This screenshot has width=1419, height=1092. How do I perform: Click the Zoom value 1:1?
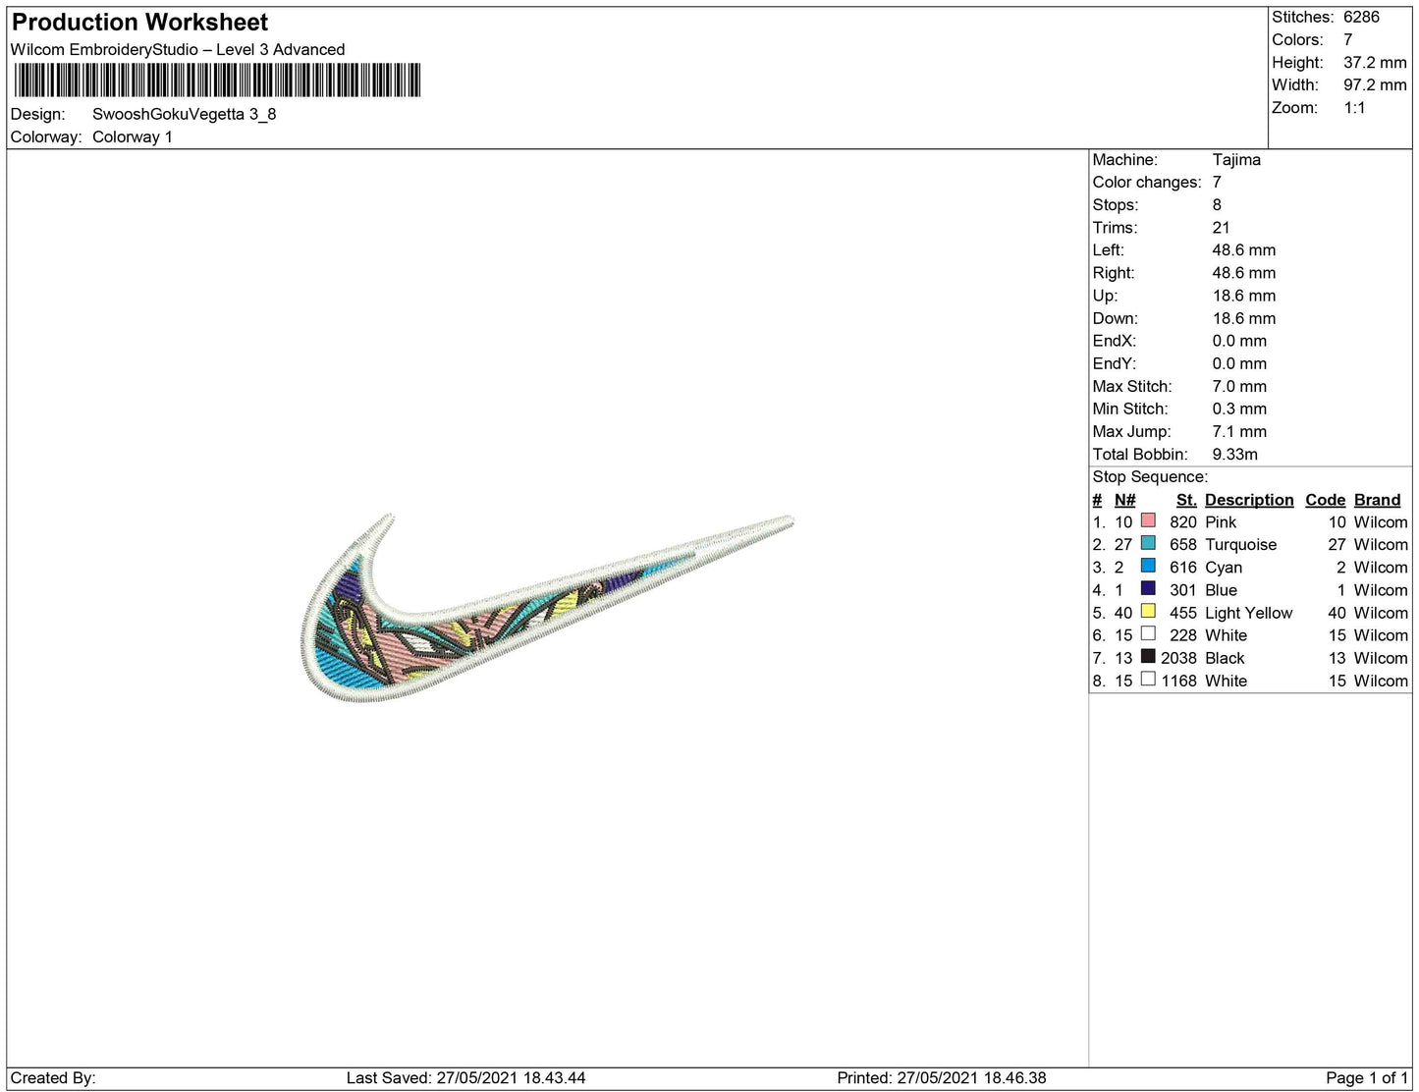pos(1354,108)
